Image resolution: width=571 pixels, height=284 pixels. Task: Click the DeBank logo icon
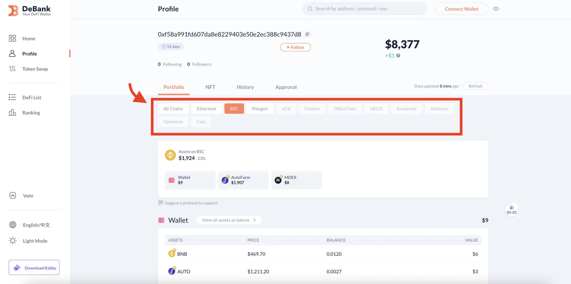click(13, 11)
